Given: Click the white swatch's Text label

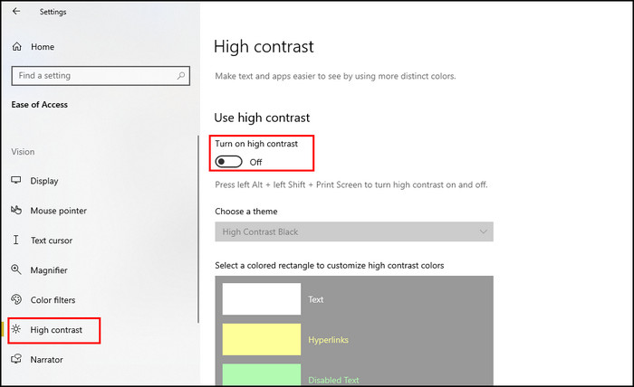Looking at the screenshot, I should (x=316, y=299).
